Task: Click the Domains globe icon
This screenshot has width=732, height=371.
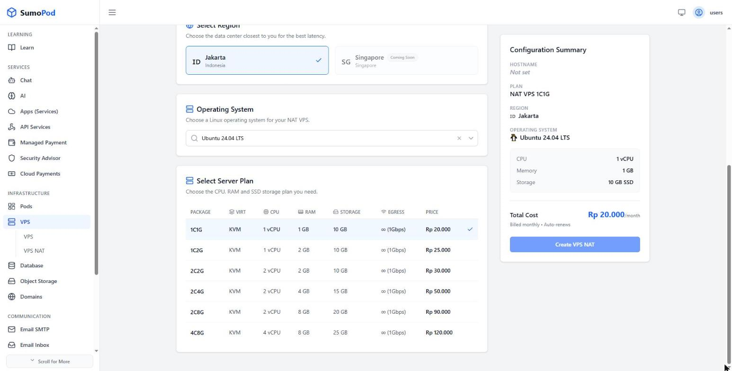Action: [12, 297]
